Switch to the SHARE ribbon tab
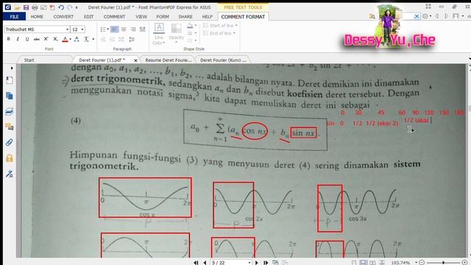This screenshot has width=471, height=265. [x=185, y=16]
